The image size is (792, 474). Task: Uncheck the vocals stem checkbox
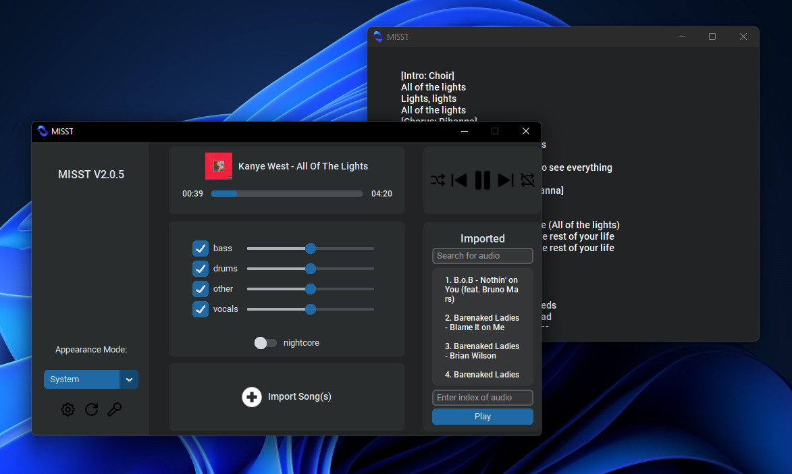[201, 309]
